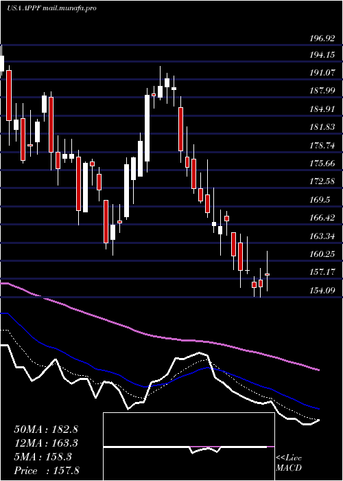Image resolution: width=343 pixels, height=481 pixels.
Task: Click the 166.42 price axis label
Action: [x=321, y=218]
